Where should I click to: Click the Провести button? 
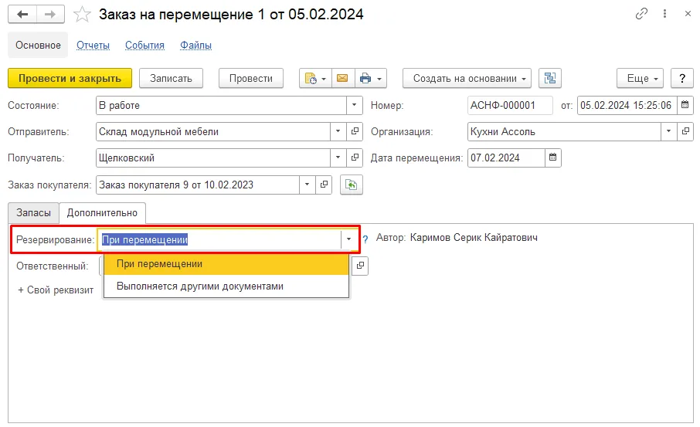point(251,79)
